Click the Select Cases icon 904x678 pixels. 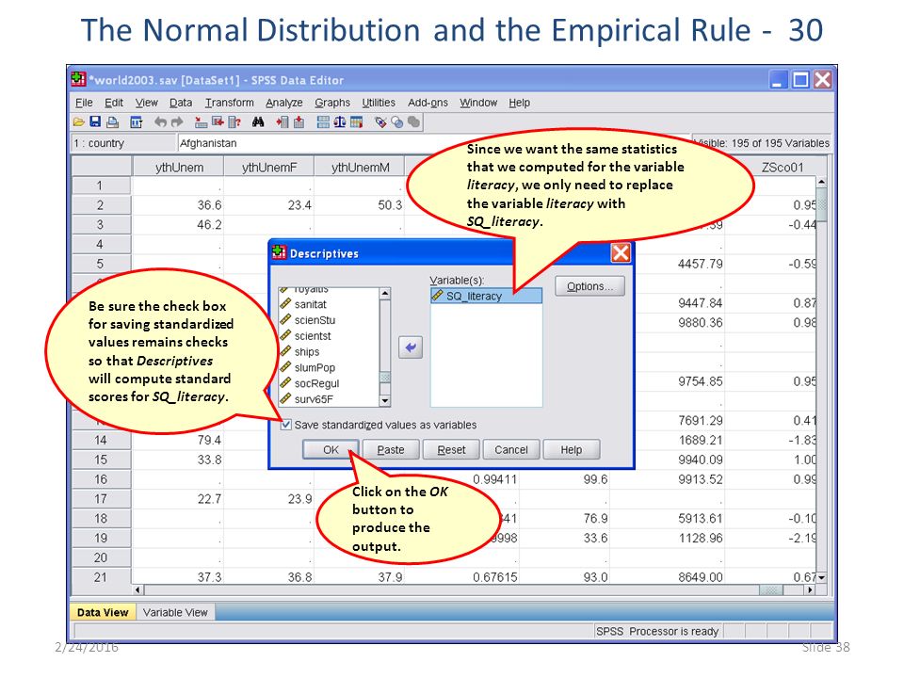click(x=356, y=121)
